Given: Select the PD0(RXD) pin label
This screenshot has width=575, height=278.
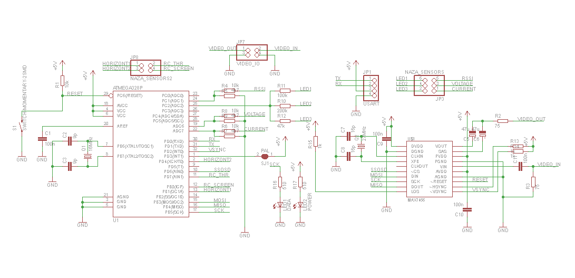Looking at the screenshot, I should (174, 141).
